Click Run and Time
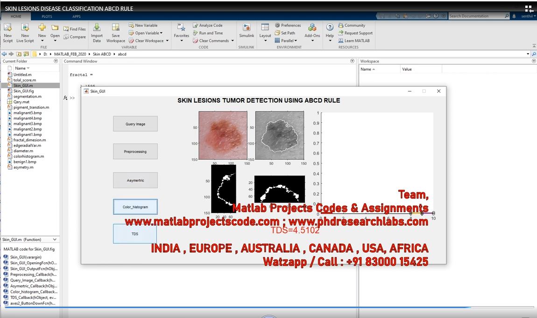The image size is (537, 318). point(207,33)
